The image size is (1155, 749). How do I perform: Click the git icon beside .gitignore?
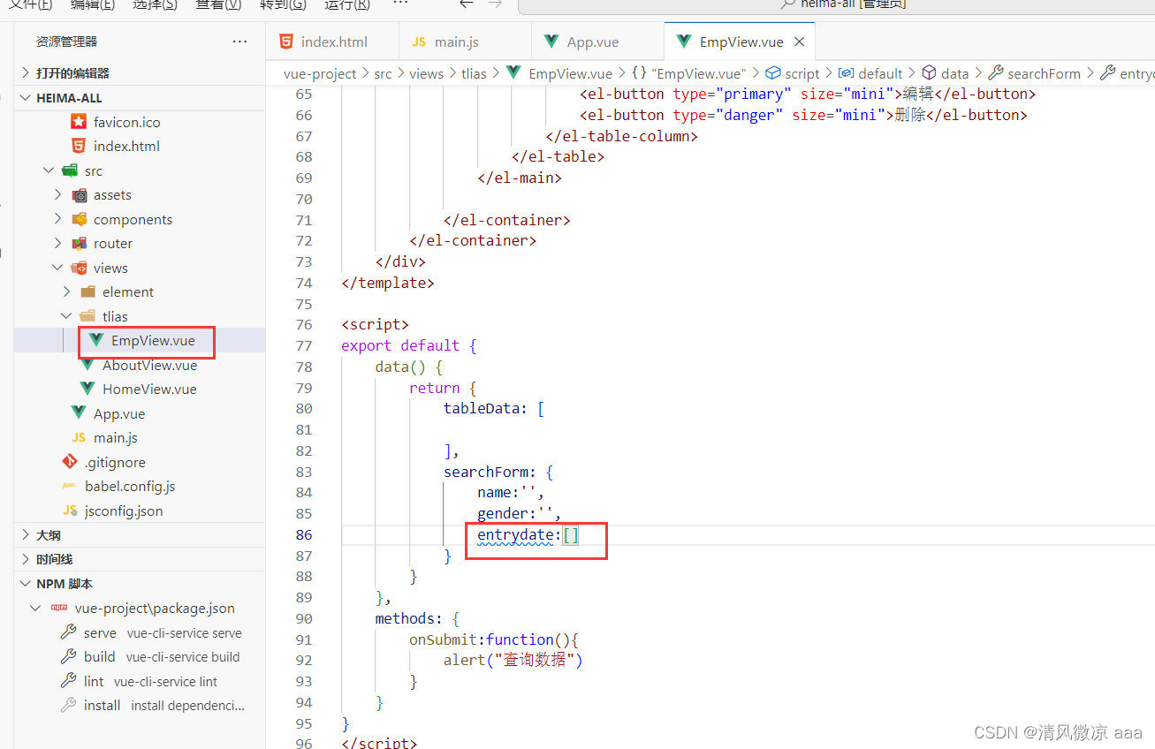coord(70,462)
